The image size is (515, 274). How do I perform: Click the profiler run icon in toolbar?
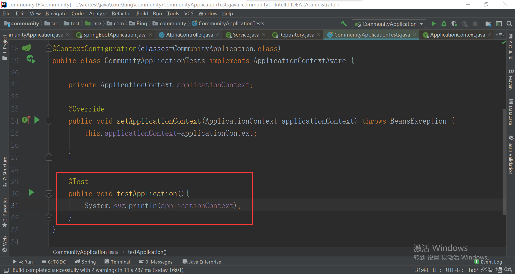pyautogui.click(x=465, y=24)
